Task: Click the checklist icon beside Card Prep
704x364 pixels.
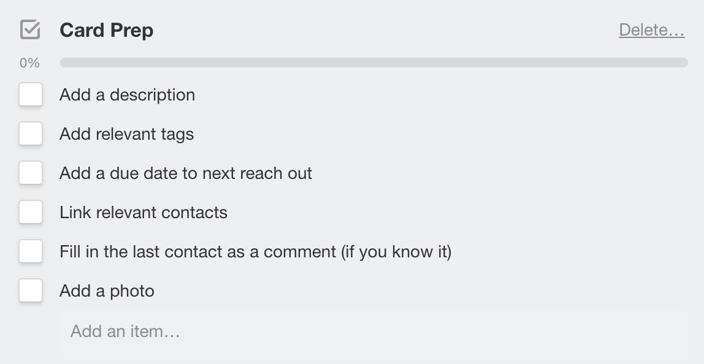Action: point(30,30)
